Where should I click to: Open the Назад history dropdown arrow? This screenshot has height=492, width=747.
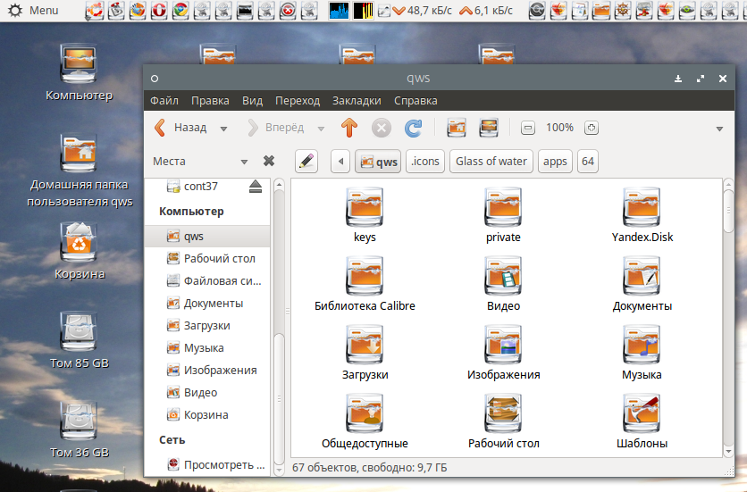pyautogui.click(x=223, y=129)
